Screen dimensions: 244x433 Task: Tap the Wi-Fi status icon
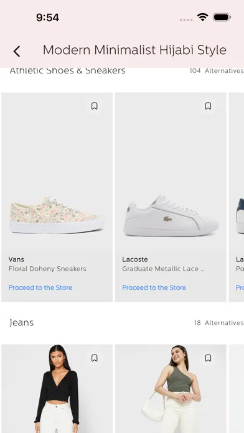pos(202,17)
